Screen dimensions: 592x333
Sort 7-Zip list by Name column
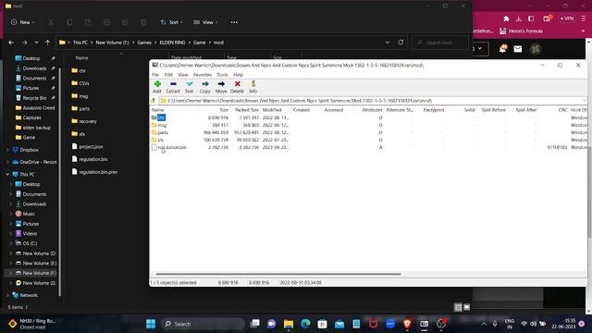coord(158,110)
